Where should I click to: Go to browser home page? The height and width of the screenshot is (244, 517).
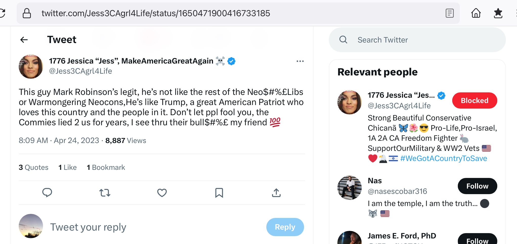[x=476, y=13]
